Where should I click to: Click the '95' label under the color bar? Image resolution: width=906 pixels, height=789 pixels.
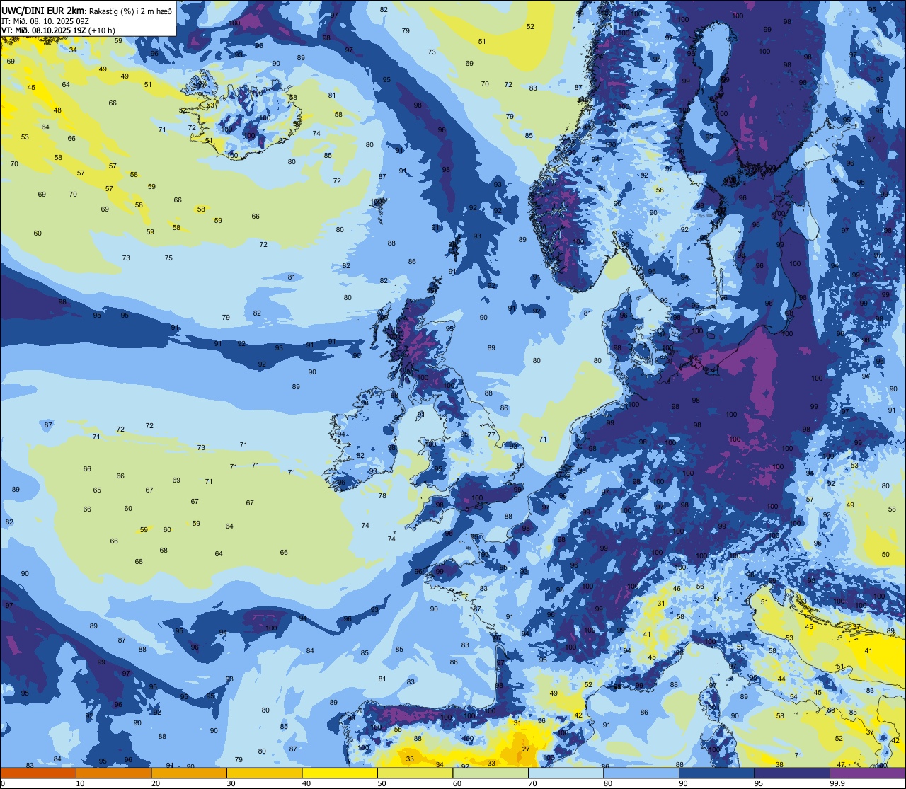click(759, 783)
